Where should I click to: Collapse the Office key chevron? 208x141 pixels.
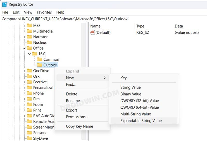(x=24, y=48)
